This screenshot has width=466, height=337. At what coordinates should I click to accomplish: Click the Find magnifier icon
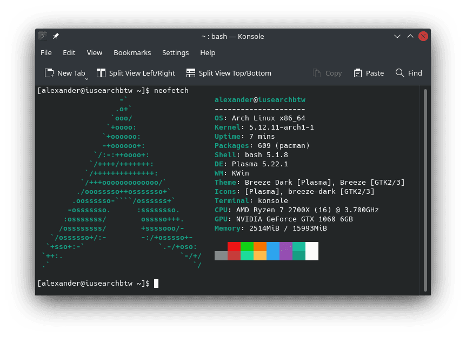pos(400,73)
